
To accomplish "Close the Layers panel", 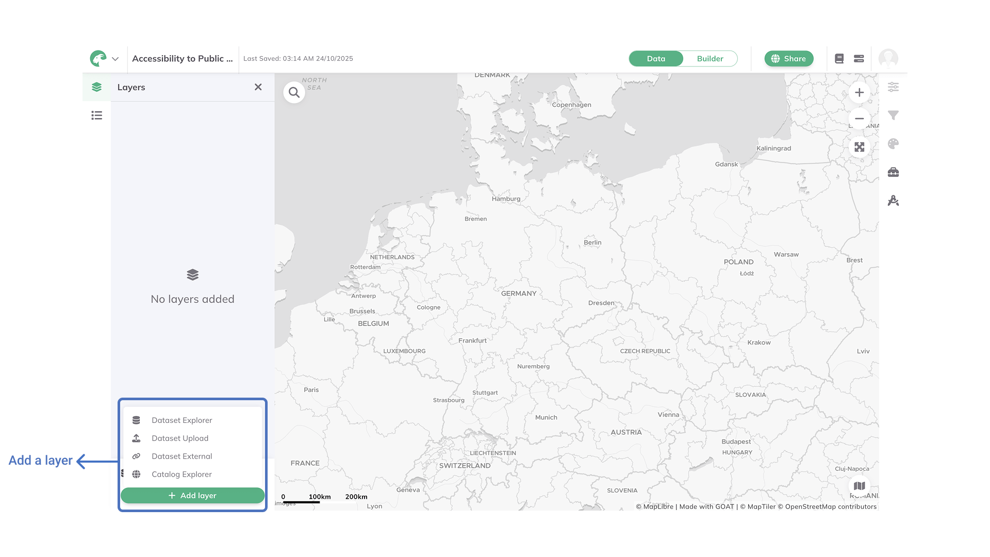I will 258,87.
